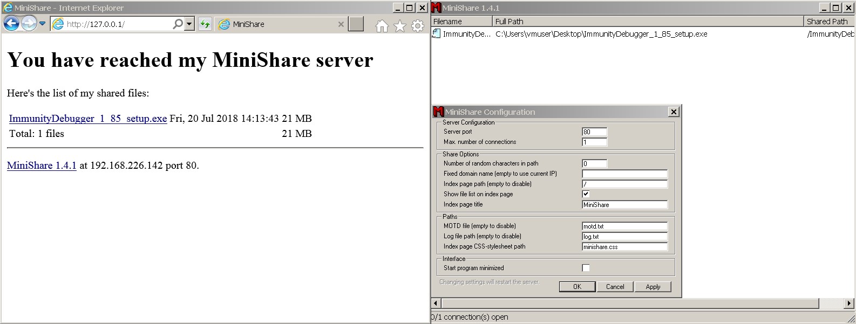Image resolution: width=856 pixels, height=324 pixels.
Task: Click the Server port field
Action: (594, 132)
